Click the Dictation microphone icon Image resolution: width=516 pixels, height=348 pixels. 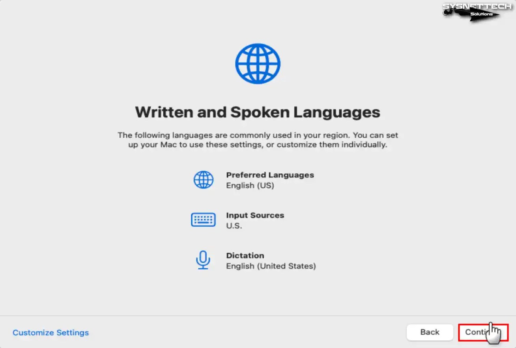(x=203, y=260)
